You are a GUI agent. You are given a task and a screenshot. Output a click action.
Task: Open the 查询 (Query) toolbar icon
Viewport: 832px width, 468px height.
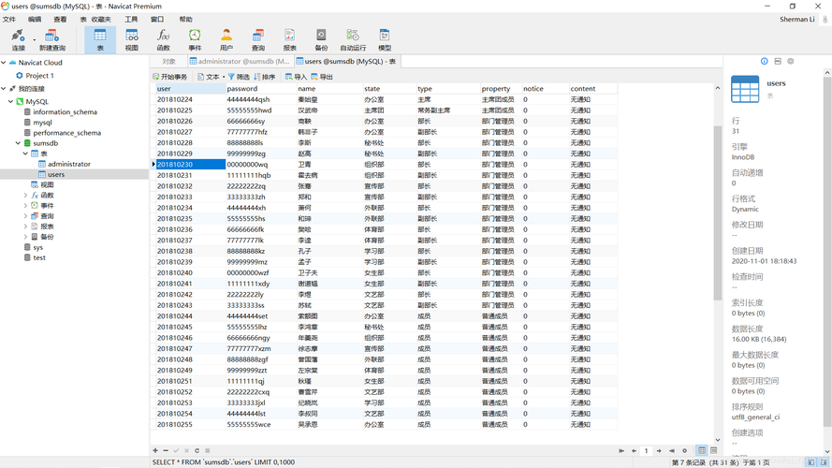258,40
